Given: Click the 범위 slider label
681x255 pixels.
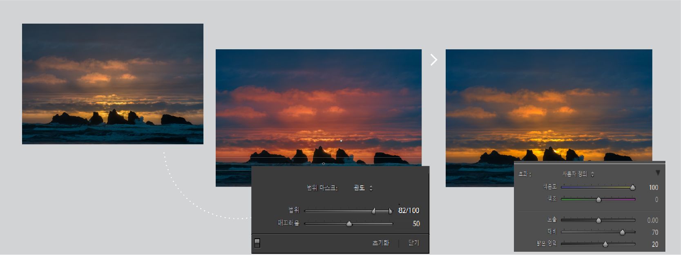Looking at the screenshot, I should click(294, 210).
